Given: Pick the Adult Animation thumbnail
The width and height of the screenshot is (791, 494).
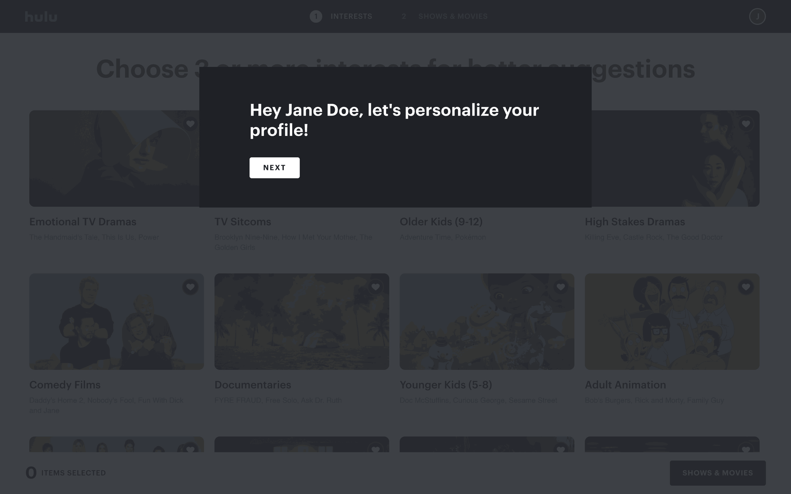Looking at the screenshot, I should (672, 322).
